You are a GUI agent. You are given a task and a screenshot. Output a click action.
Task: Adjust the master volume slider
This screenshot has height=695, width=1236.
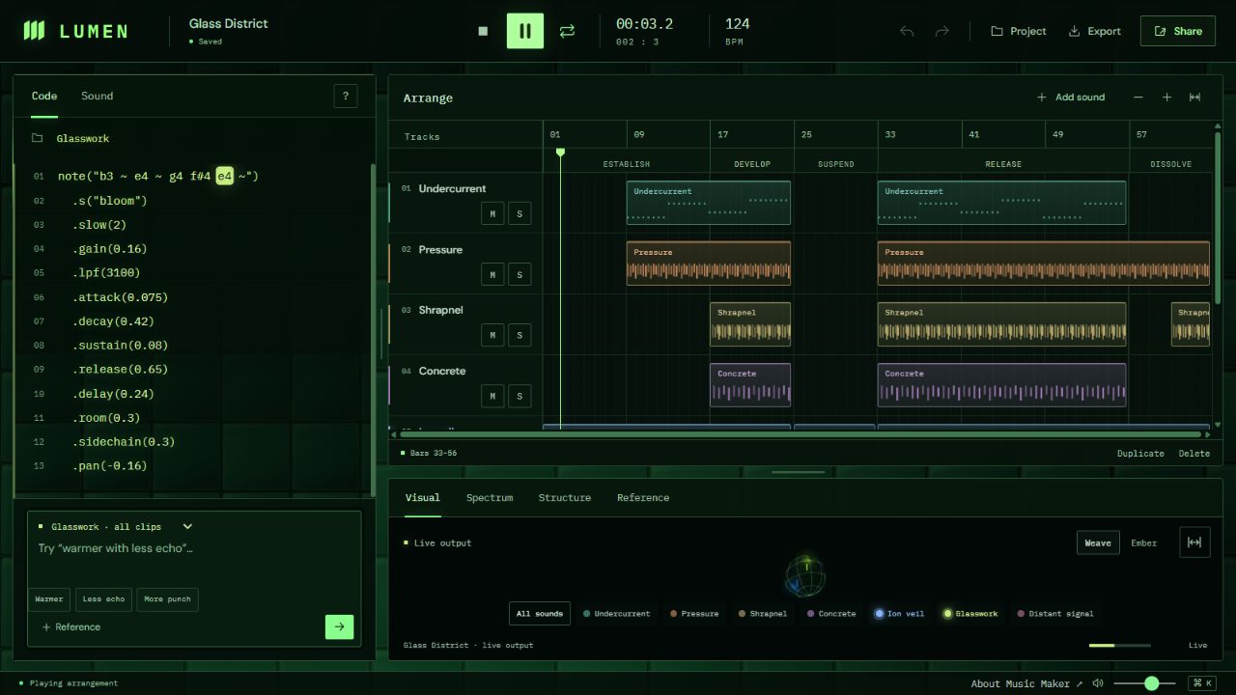[1145, 683]
